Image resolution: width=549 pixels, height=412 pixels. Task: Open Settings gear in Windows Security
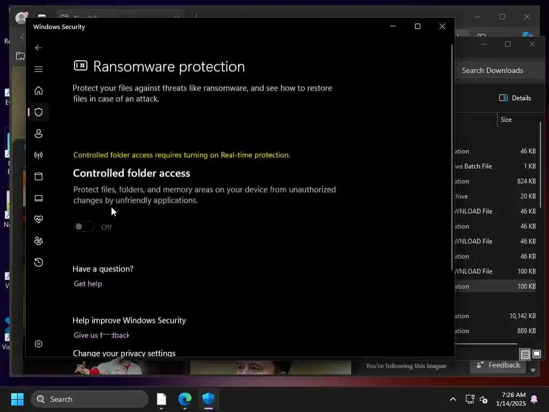(39, 344)
